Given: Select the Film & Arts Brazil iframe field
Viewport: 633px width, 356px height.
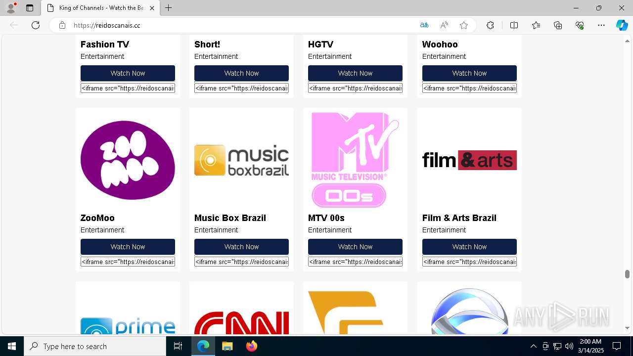Looking at the screenshot, I should pos(469,262).
